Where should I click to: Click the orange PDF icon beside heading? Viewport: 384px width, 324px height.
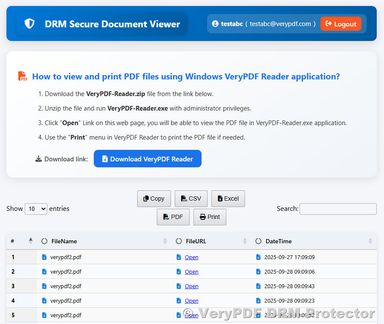(23, 76)
